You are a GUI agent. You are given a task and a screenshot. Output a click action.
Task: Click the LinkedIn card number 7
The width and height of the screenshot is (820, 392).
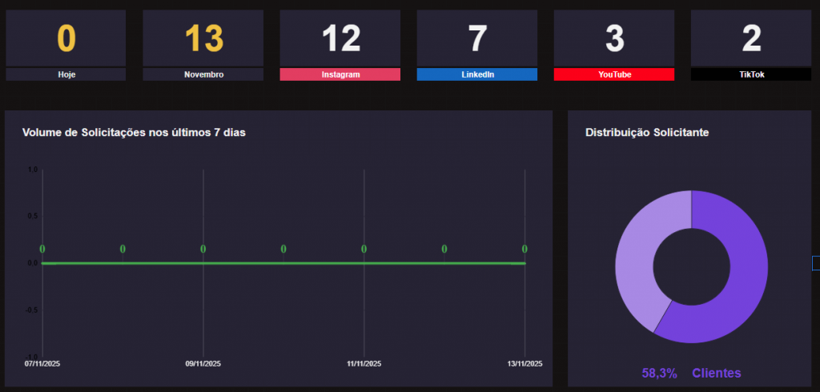[x=476, y=38]
